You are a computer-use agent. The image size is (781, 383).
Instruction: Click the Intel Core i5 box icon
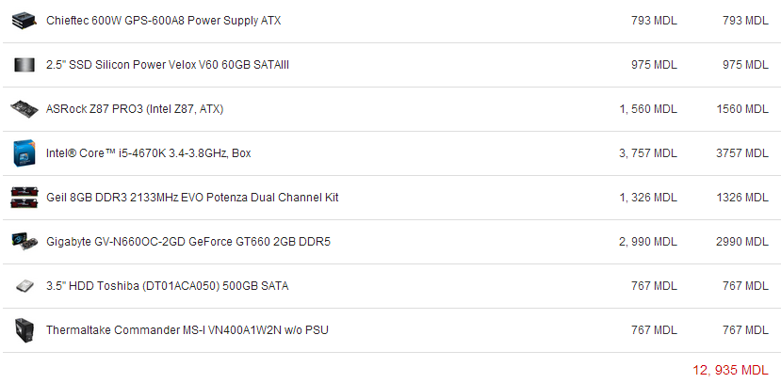click(24, 153)
